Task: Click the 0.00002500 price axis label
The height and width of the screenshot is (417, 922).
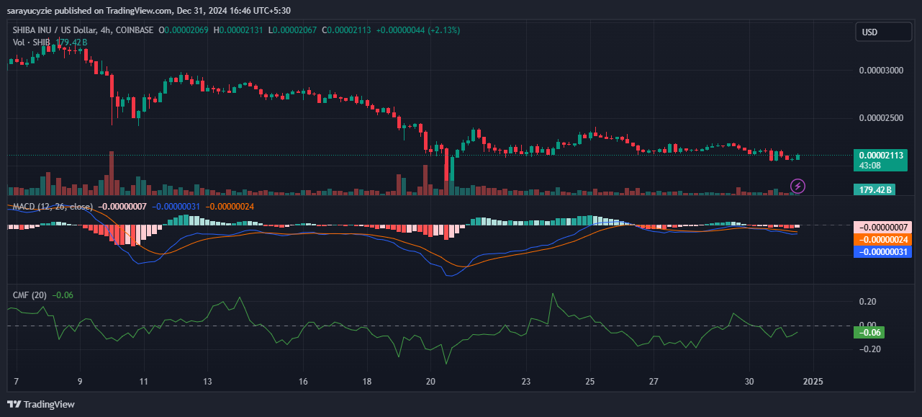Action: pos(882,117)
